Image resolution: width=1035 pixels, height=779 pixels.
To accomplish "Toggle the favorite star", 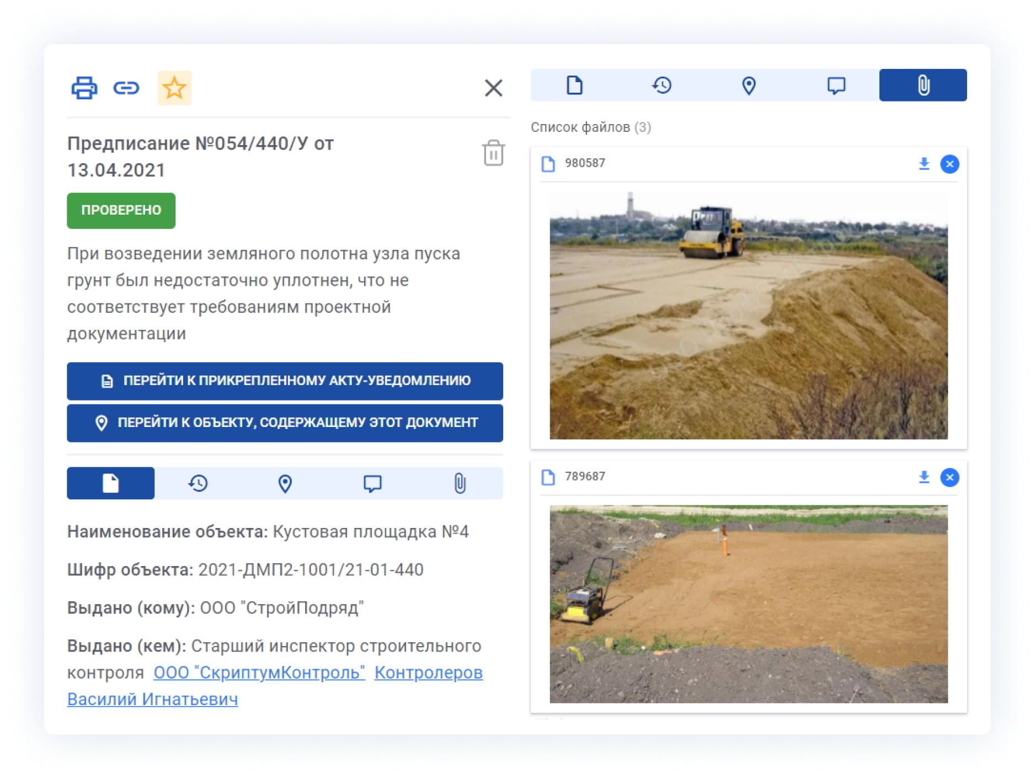I will 174,88.
